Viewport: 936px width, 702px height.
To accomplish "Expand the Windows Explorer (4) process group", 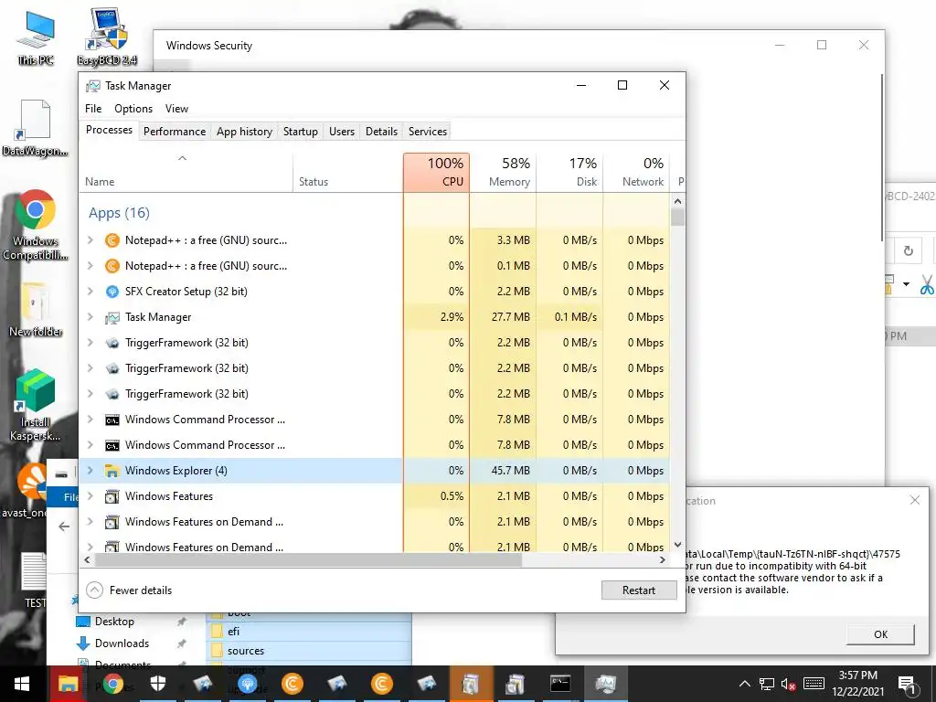I will (90, 471).
